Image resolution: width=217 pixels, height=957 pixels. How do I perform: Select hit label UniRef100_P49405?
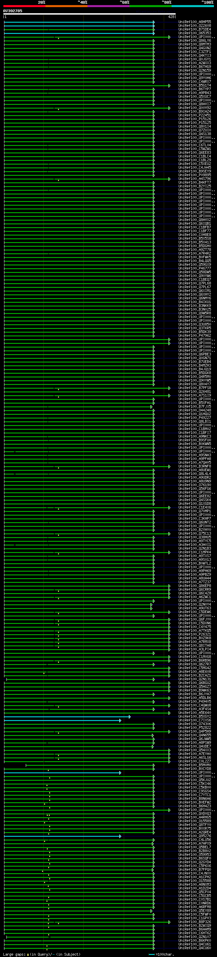click(195, 701)
